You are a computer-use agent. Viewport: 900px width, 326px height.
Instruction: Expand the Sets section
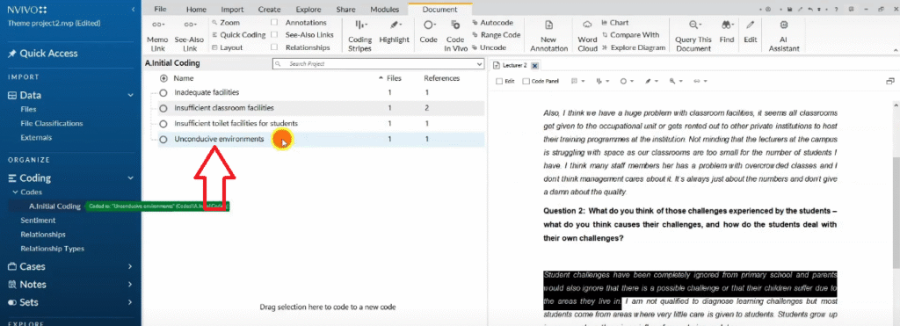[x=130, y=302]
